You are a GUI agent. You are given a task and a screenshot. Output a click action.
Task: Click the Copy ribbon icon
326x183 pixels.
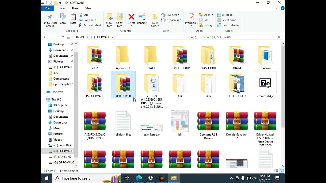pyautogui.click(x=63, y=19)
